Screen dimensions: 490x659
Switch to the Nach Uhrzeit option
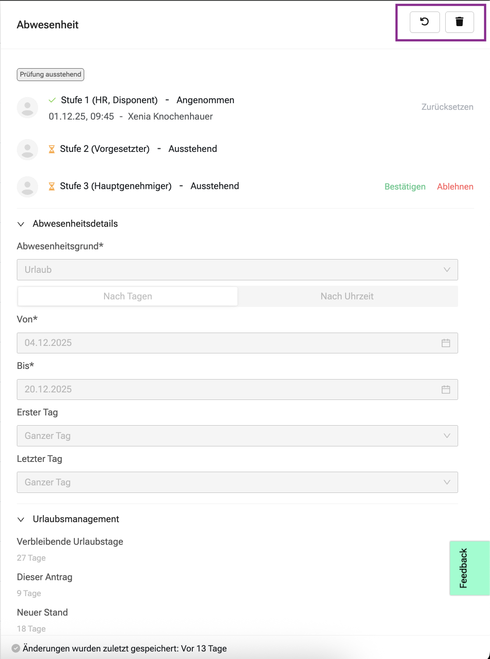tap(347, 296)
